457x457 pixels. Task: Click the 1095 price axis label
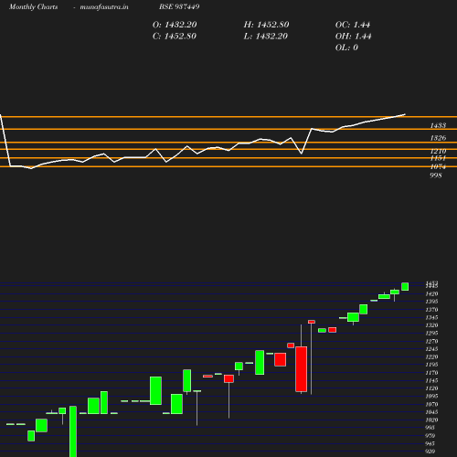click(x=431, y=397)
